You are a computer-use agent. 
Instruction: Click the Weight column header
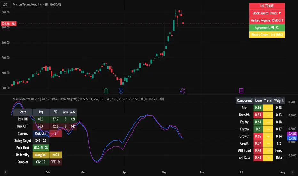click(x=279, y=101)
